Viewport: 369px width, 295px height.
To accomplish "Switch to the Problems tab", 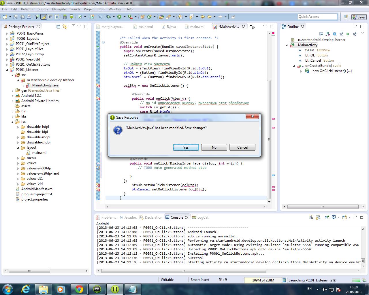I will click(106, 217).
